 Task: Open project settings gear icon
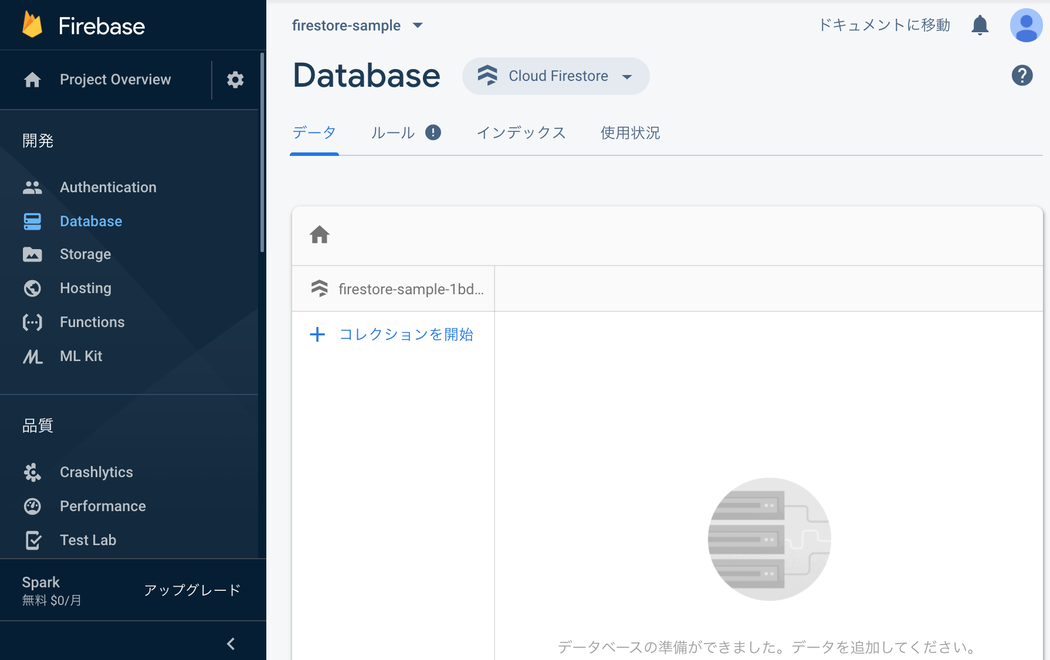(x=235, y=80)
